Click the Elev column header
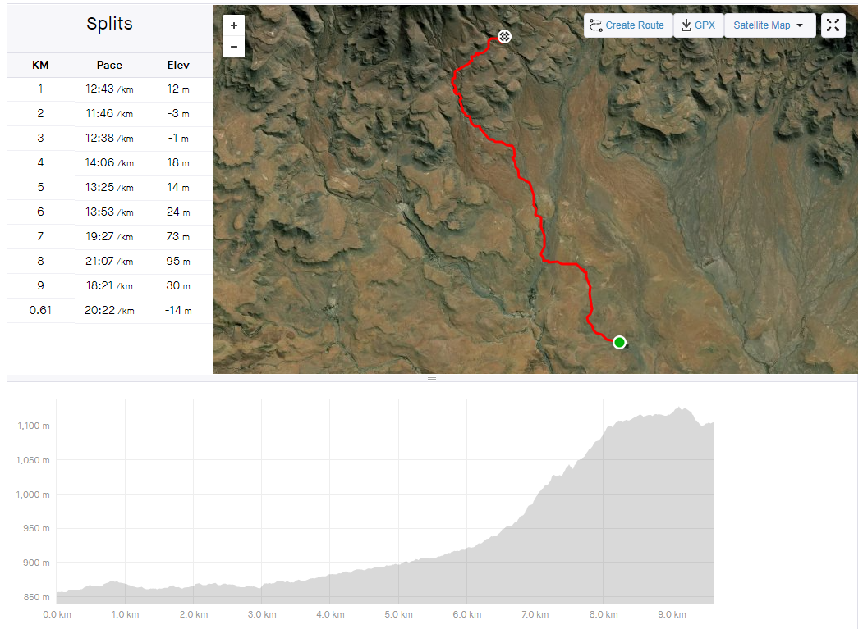This screenshot has height=629, width=863. [178, 65]
